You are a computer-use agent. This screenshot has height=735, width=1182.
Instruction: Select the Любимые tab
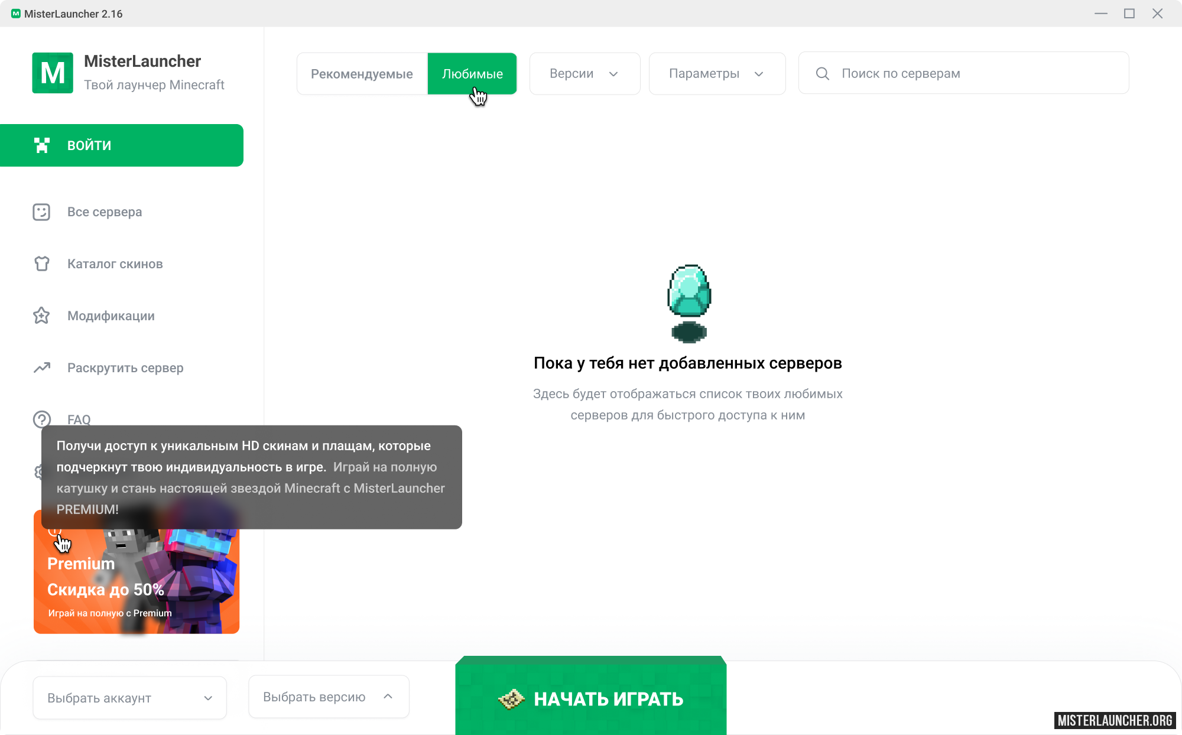click(472, 74)
